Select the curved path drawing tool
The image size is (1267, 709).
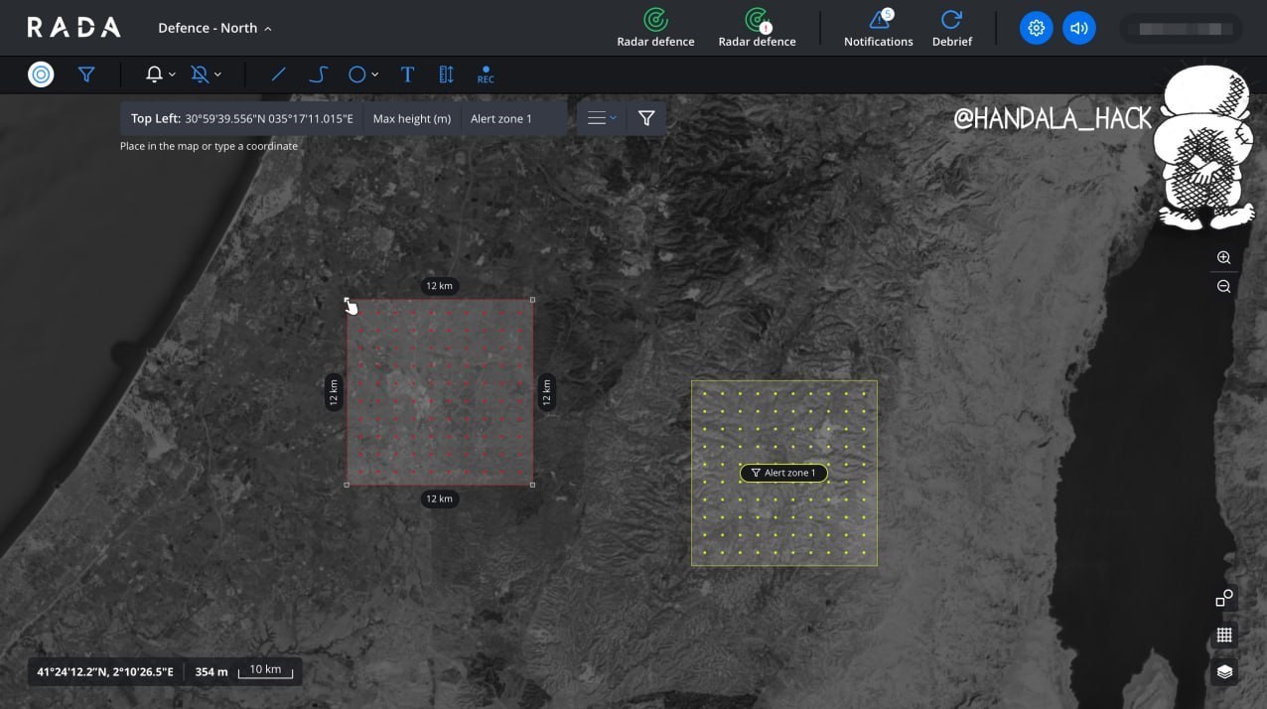(318, 74)
